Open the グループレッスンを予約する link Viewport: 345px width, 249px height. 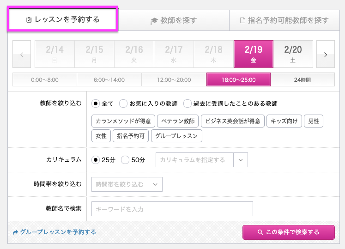58,232
